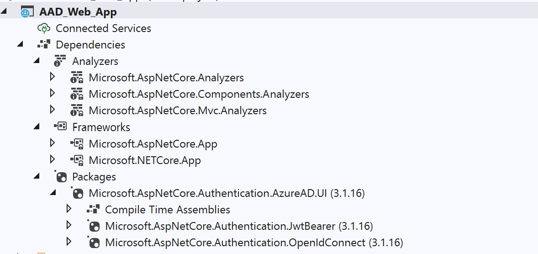Click the icon beside Microsoft.AspNetCore.Components.Analyzers
538x254 pixels.
[x=77, y=94]
